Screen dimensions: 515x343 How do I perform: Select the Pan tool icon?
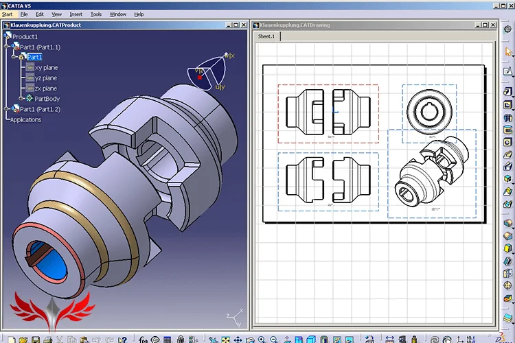(x=238, y=340)
